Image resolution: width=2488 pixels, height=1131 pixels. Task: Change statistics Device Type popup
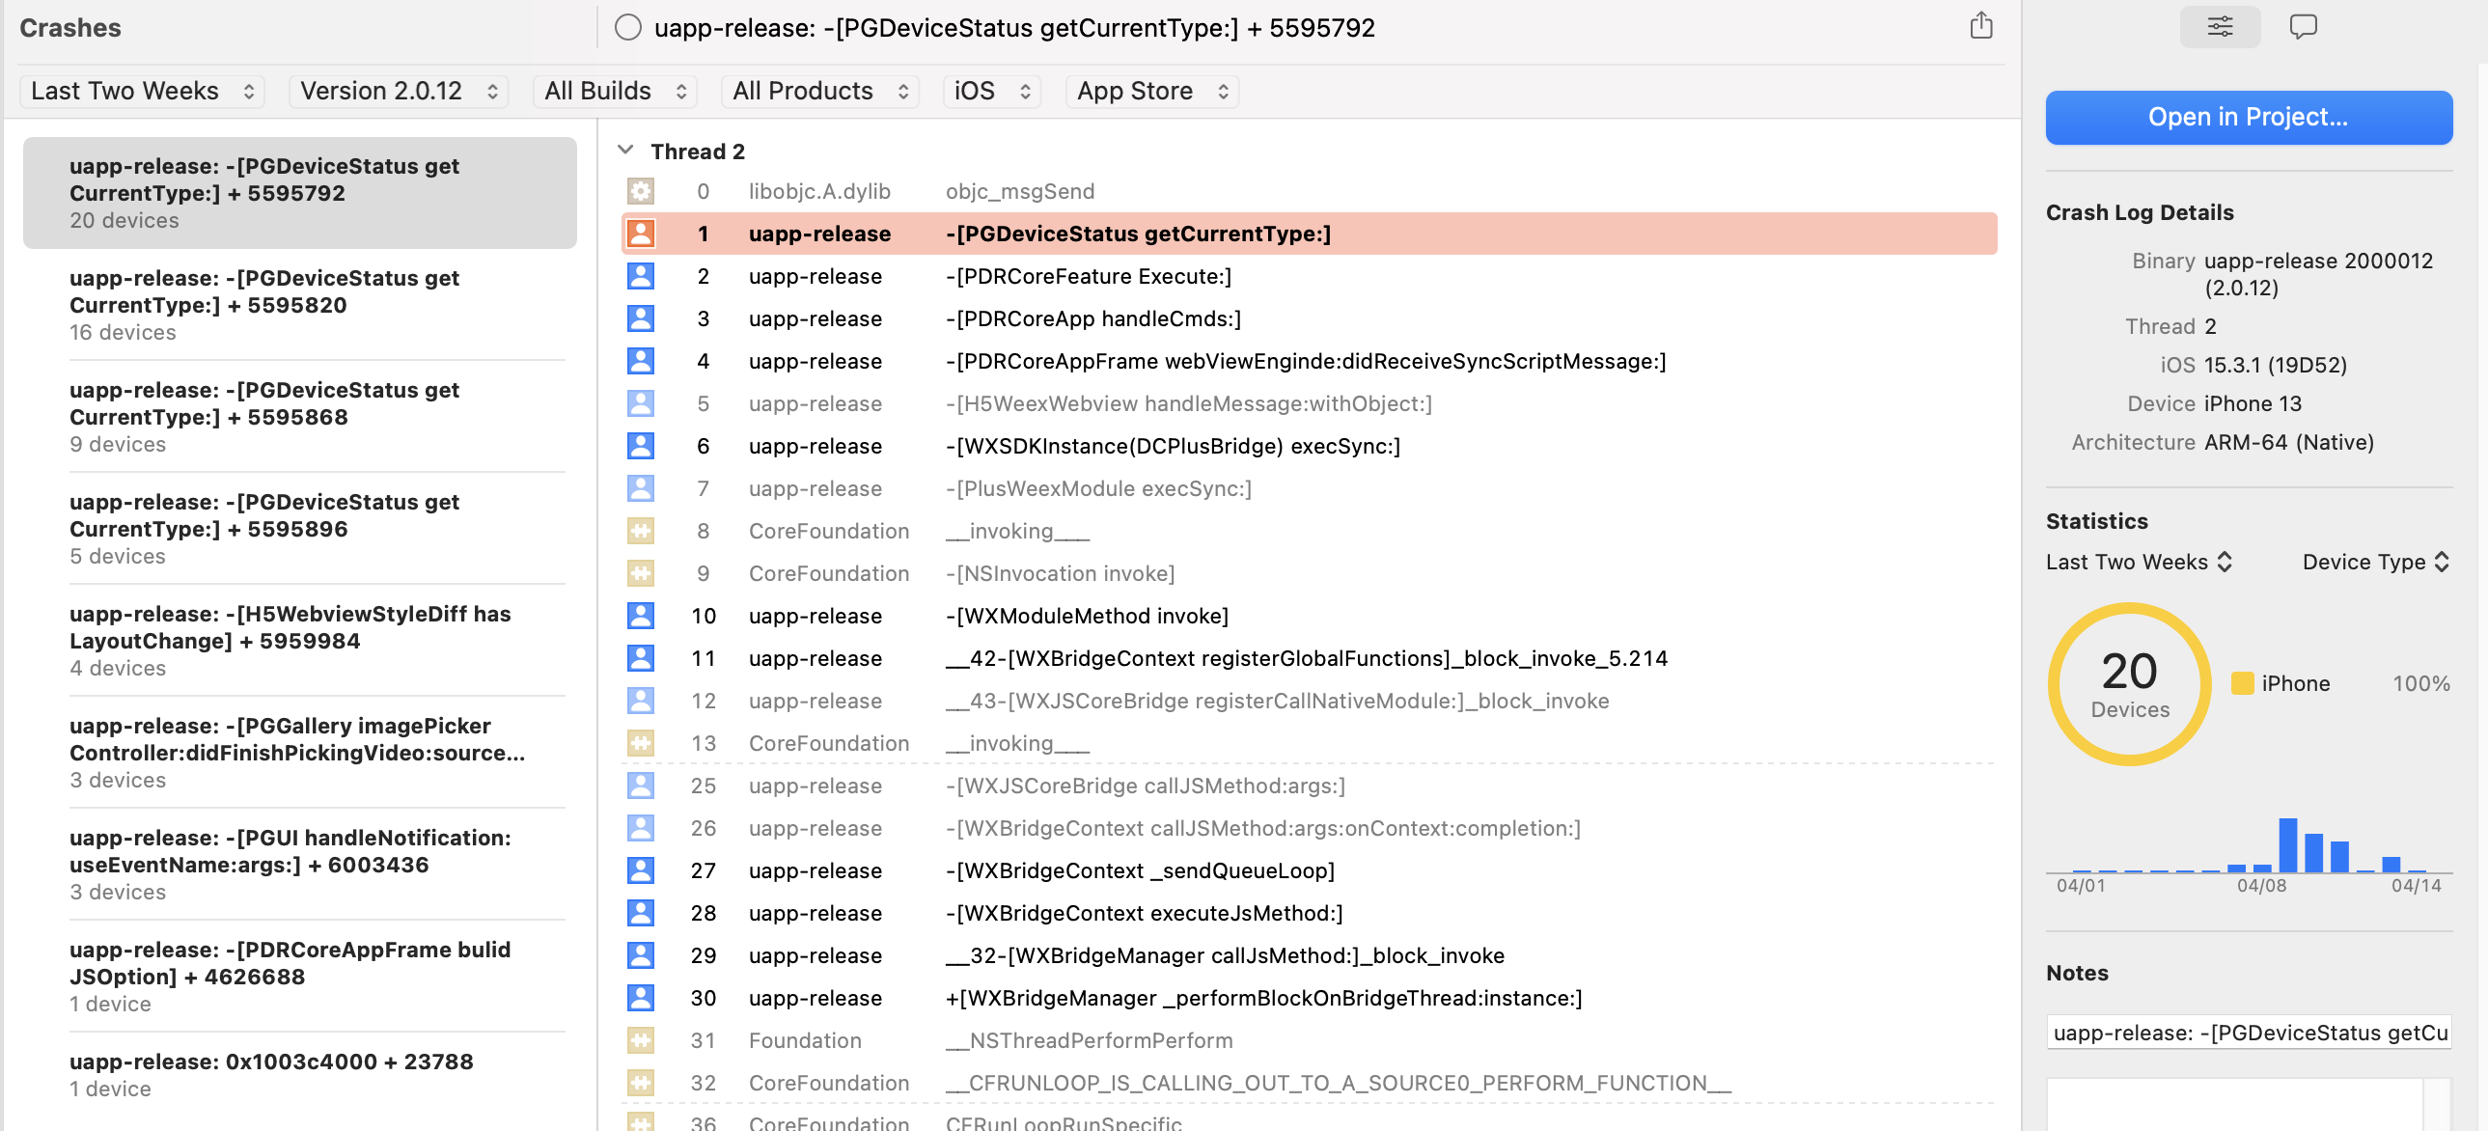(2374, 562)
